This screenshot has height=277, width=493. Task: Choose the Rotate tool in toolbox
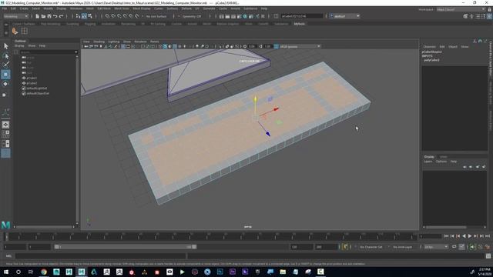tap(5, 84)
